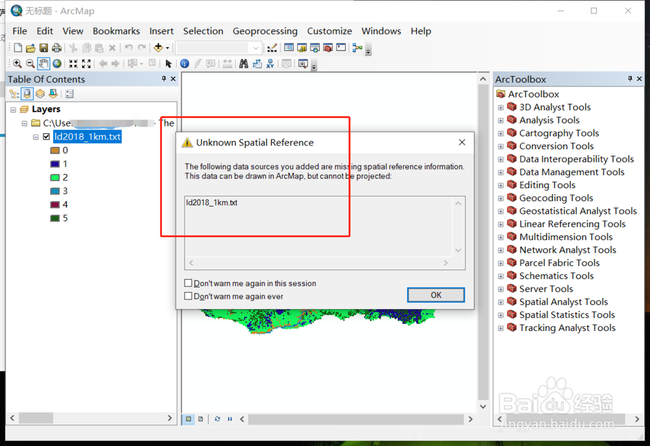The width and height of the screenshot is (650, 446).
Task: Click the maroon swatch for value 4
Action: coord(55,204)
